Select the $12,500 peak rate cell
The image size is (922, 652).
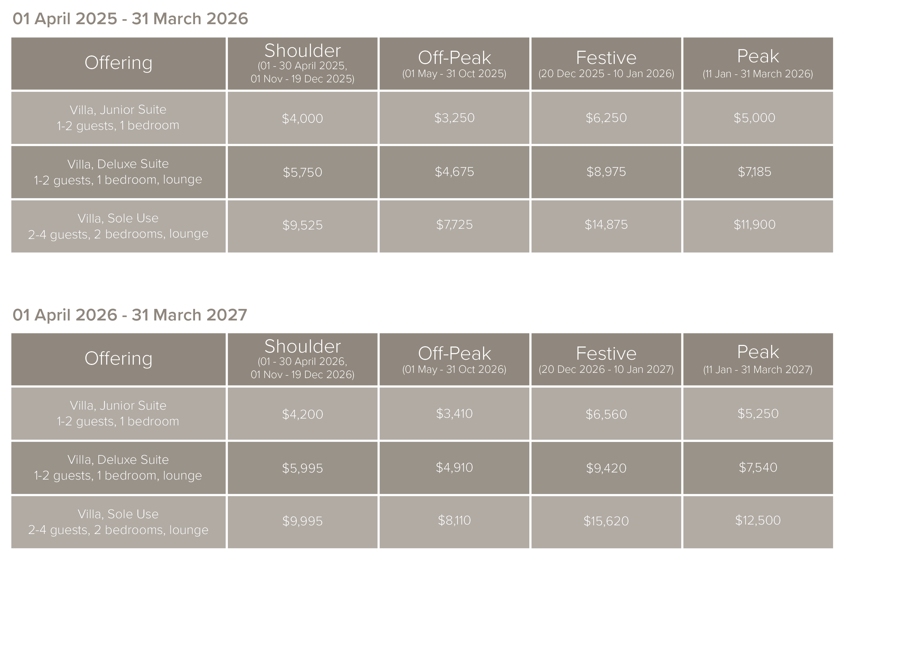tap(758, 520)
